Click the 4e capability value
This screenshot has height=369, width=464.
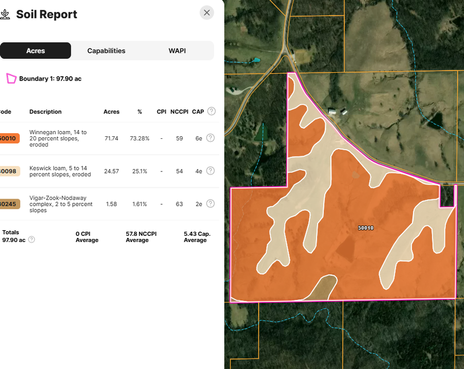199,171
